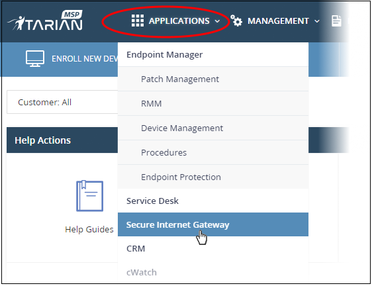Viewport: 372px width, 286px height.
Task: Open CRM from the Applications menu
Action: coord(213,248)
